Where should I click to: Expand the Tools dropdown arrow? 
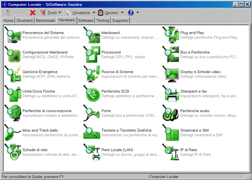(60, 12)
